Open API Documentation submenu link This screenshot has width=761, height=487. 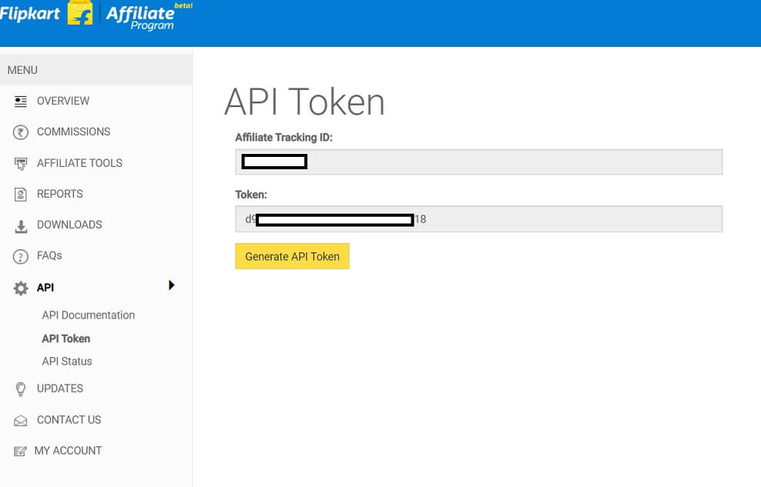[x=89, y=315]
